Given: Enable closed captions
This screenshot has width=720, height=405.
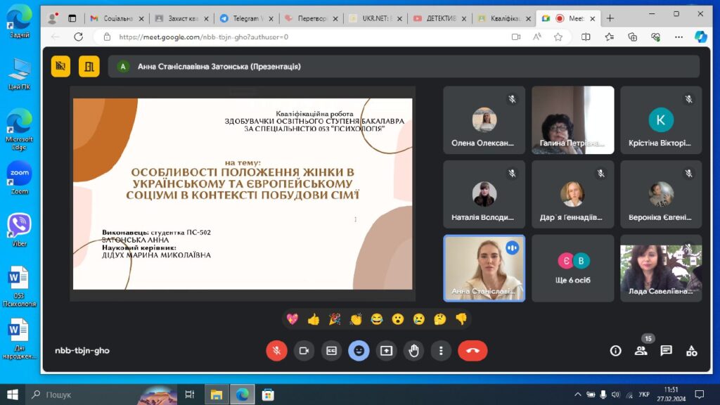Looking at the screenshot, I should coord(331,350).
